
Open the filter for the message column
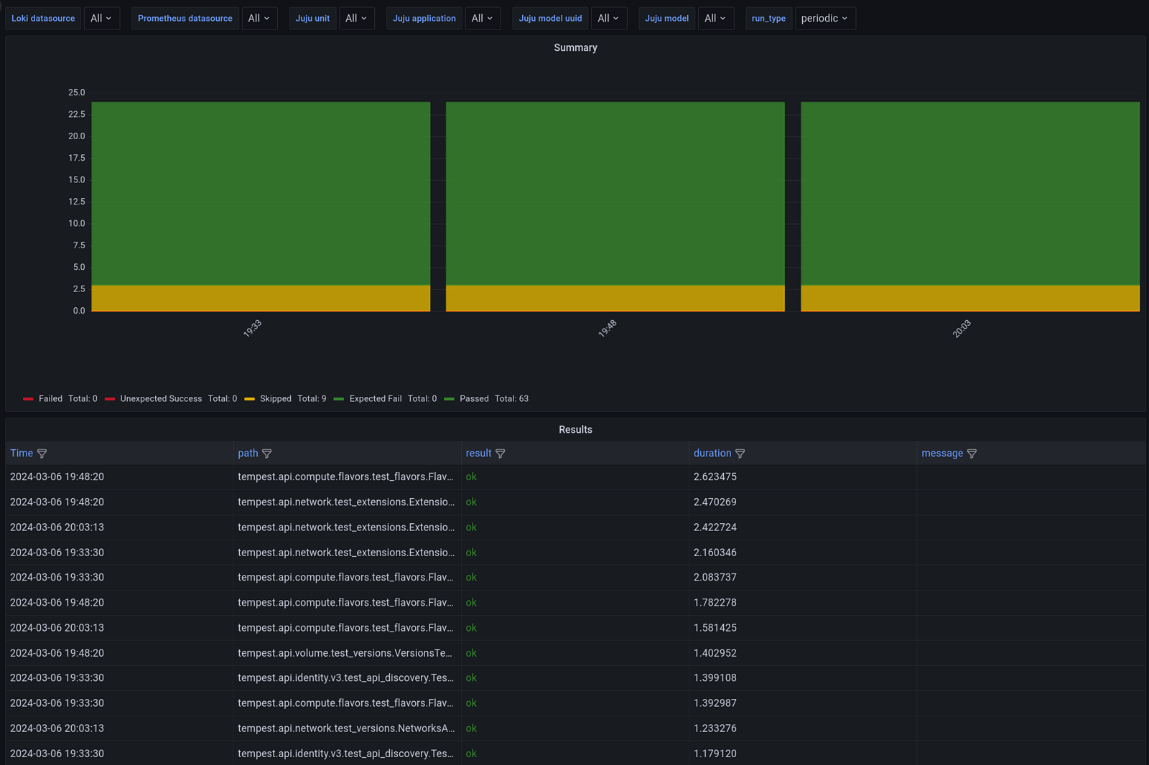(972, 453)
